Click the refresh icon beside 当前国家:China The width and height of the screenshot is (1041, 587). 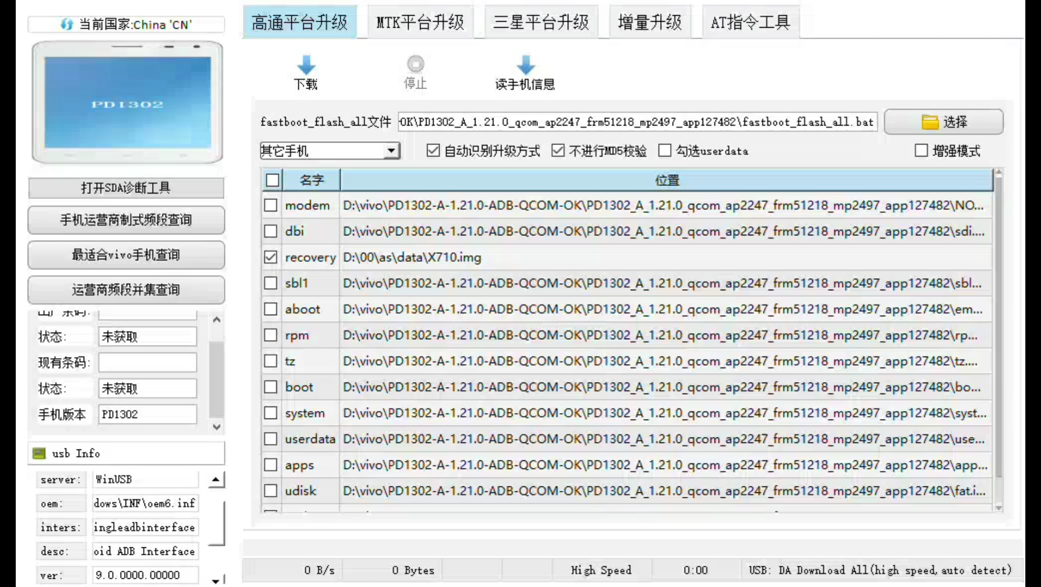[67, 24]
